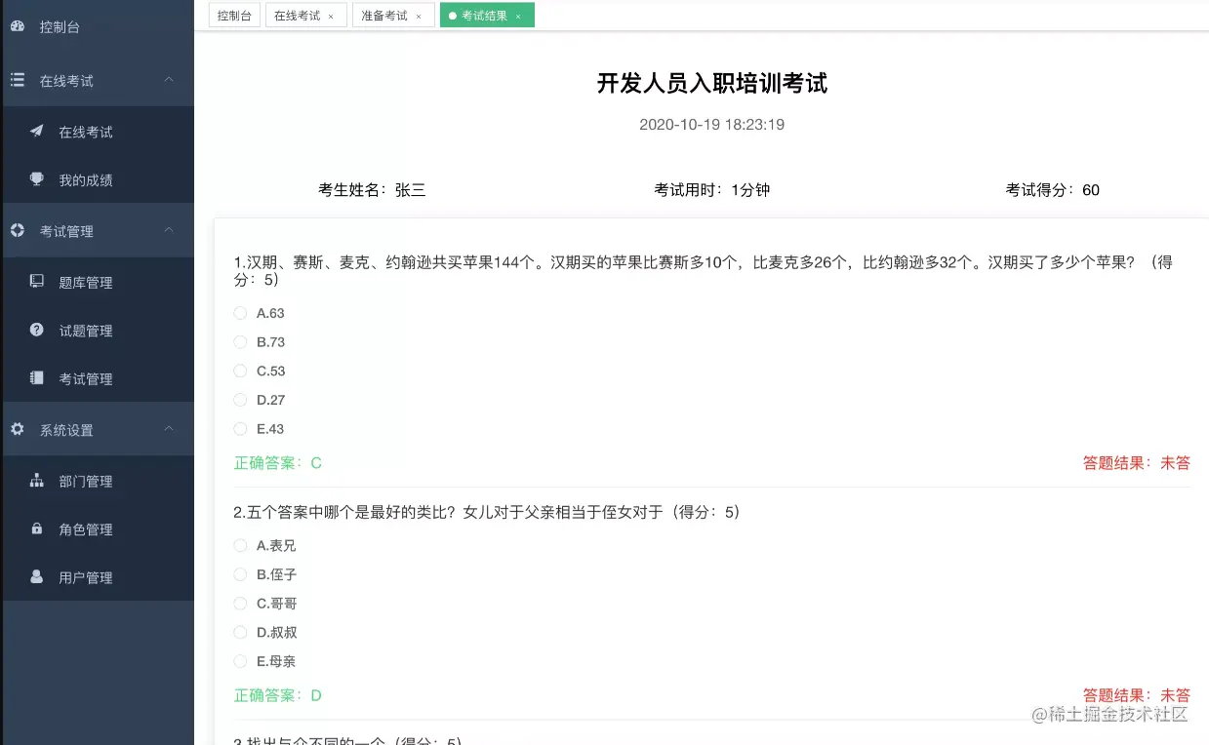Click the org chart icon for 部门管理
The width and height of the screenshot is (1209, 745).
pyautogui.click(x=36, y=481)
